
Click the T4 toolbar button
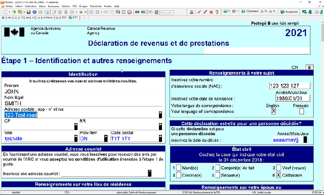(264, 11)
